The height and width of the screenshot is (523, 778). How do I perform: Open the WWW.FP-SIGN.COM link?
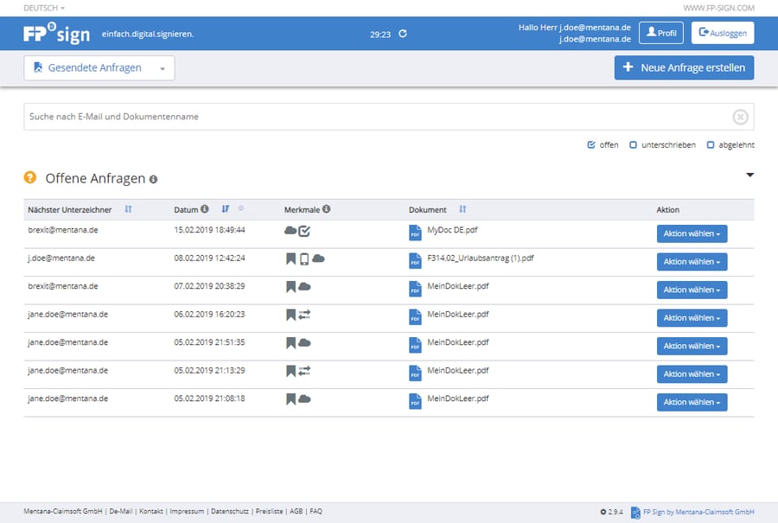(x=718, y=8)
